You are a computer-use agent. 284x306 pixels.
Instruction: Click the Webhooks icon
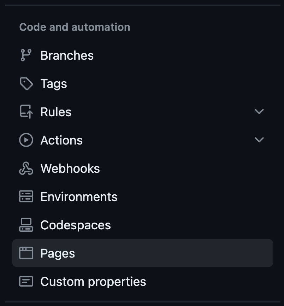[x=26, y=169]
